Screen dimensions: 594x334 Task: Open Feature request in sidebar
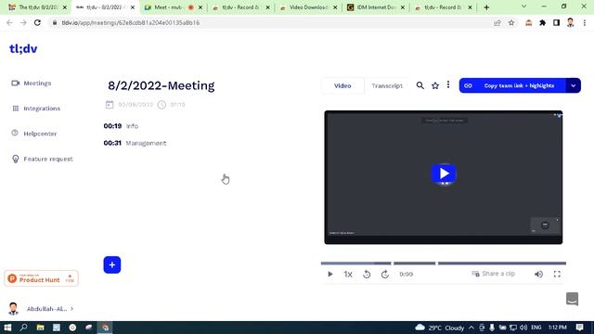tap(42, 159)
